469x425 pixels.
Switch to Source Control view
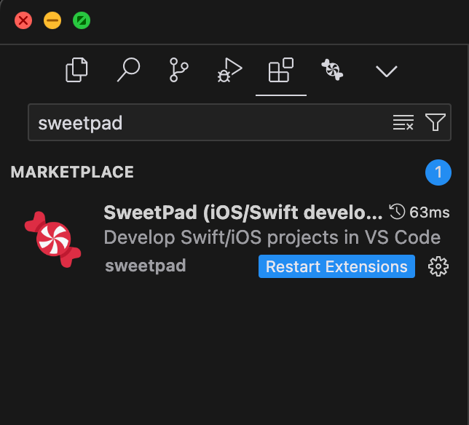[x=178, y=71]
